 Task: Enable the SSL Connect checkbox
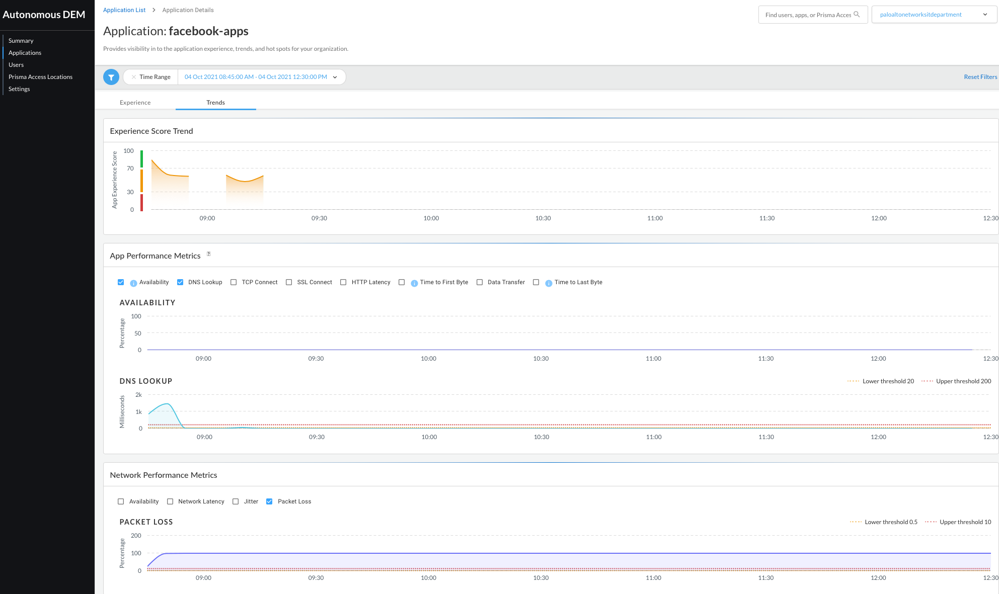[289, 282]
